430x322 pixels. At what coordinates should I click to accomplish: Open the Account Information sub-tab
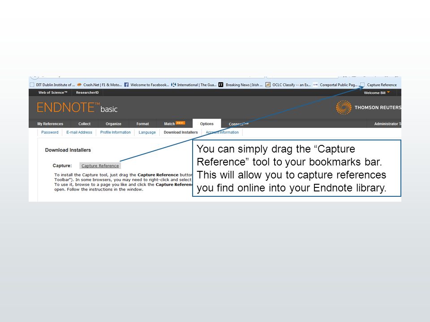(222, 132)
